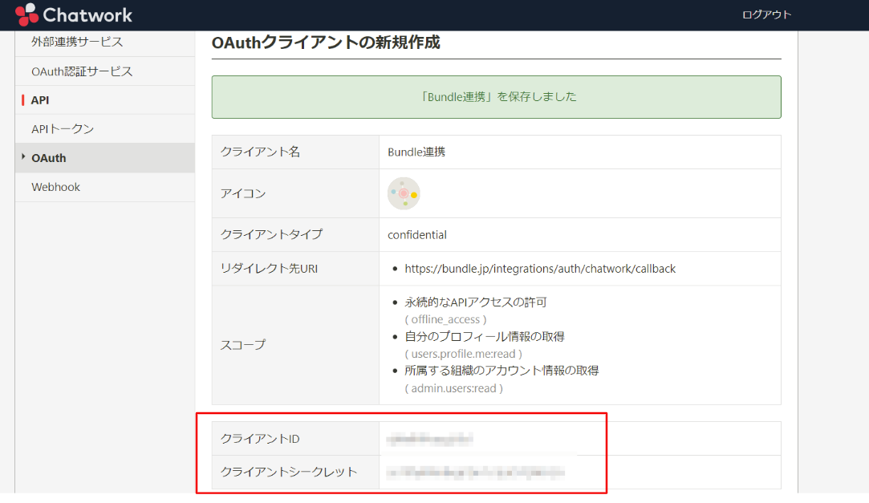
Task: Click the 「Bundle連携」を保存しました success banner
Action: click(x=497, y=97)
